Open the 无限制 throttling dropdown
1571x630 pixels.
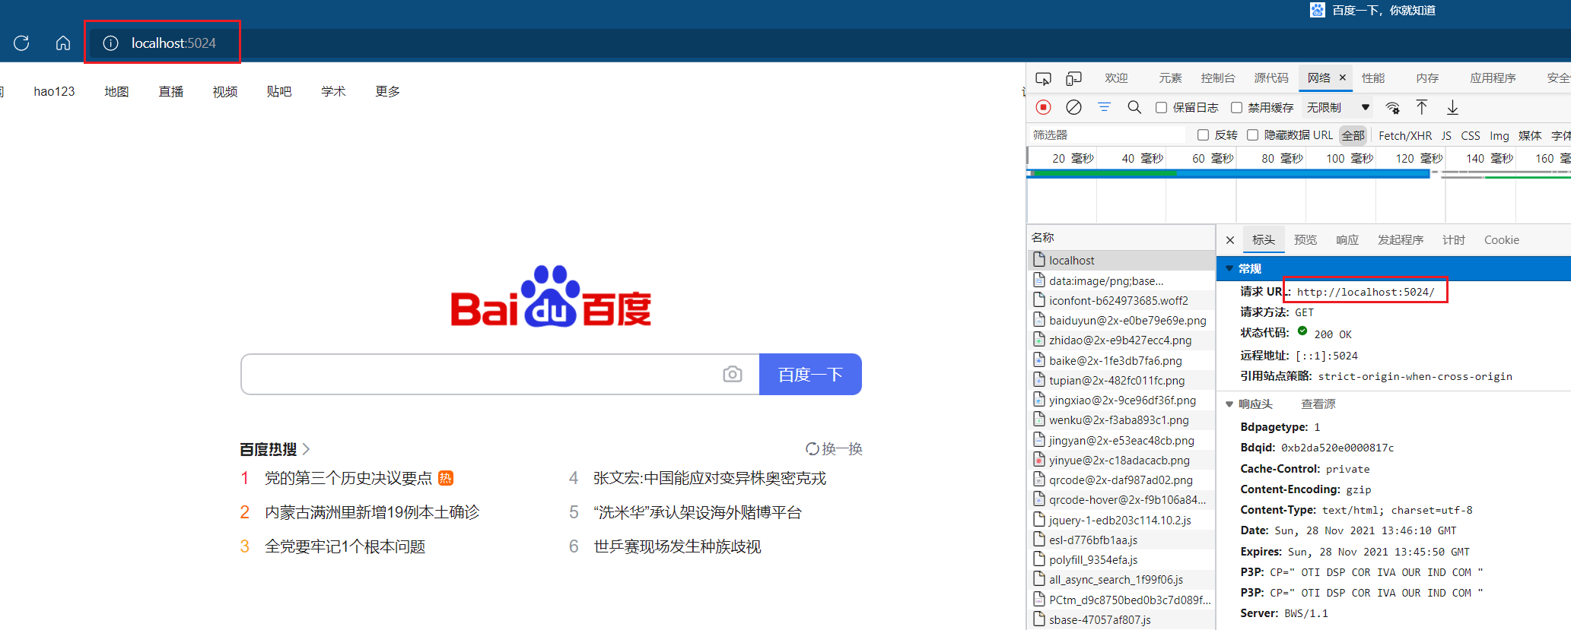coord(1338,108)
